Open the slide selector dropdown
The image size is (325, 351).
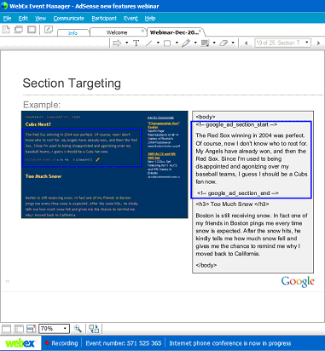tap(282, 43)
